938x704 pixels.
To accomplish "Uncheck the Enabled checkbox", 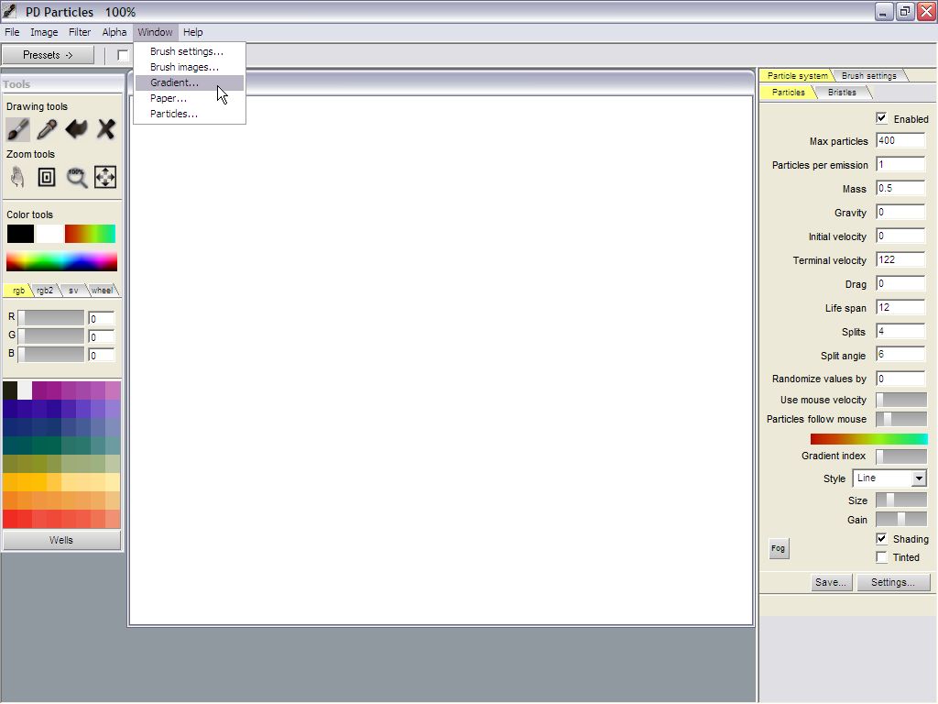I will (x=881, y=118).
